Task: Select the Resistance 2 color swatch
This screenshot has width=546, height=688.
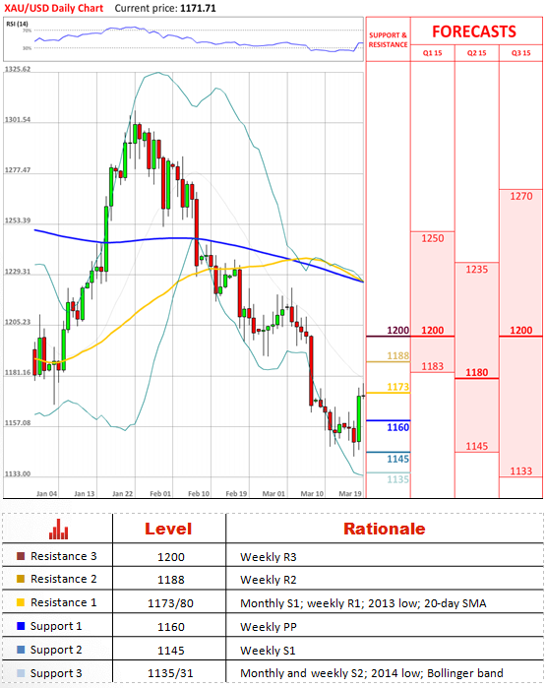Action: pos(21,579)
